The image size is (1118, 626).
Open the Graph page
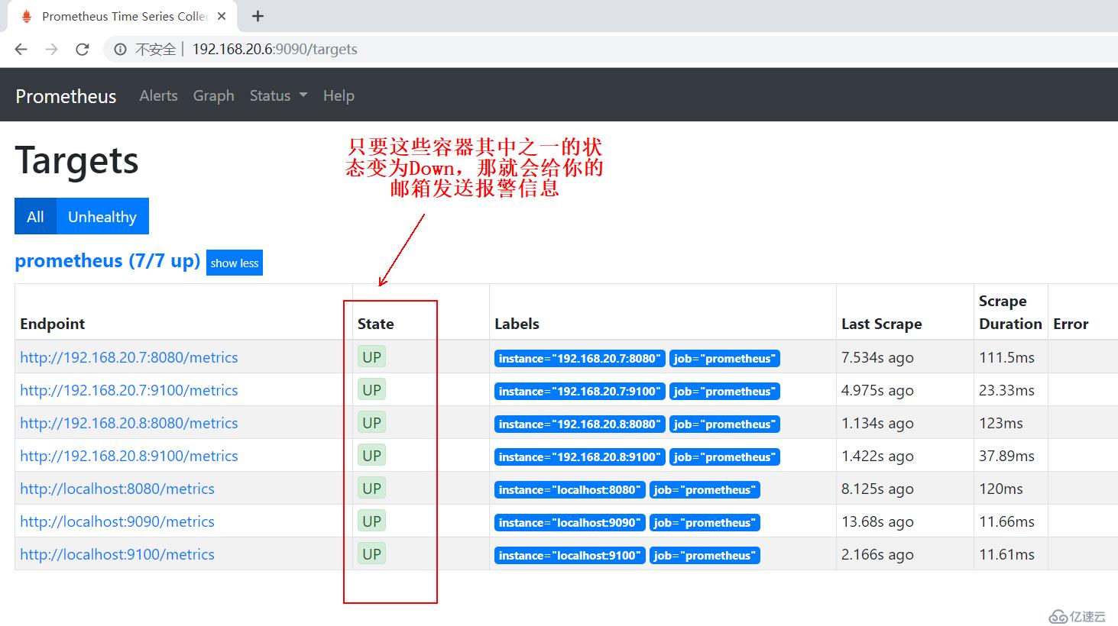click(x=213, y=95)
